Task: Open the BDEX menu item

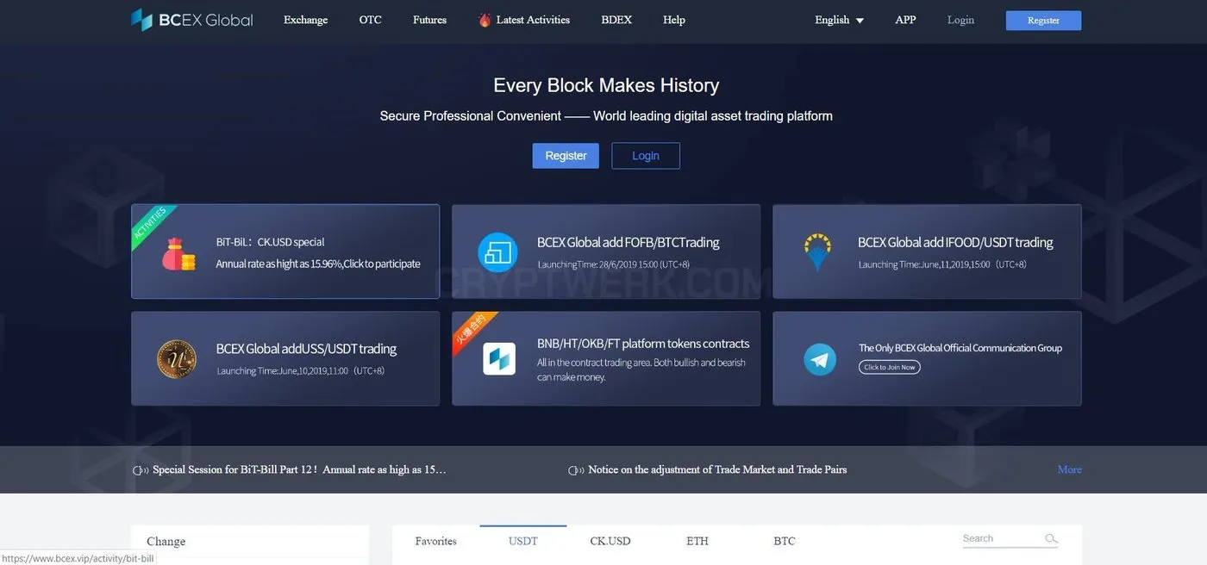Action: tap(616, 20)
